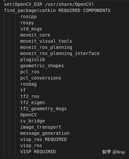Click on find_package catkin line

[57, 11]
